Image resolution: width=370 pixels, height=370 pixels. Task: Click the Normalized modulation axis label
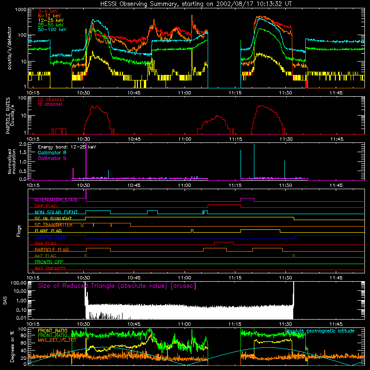click(x=12, y=161)
